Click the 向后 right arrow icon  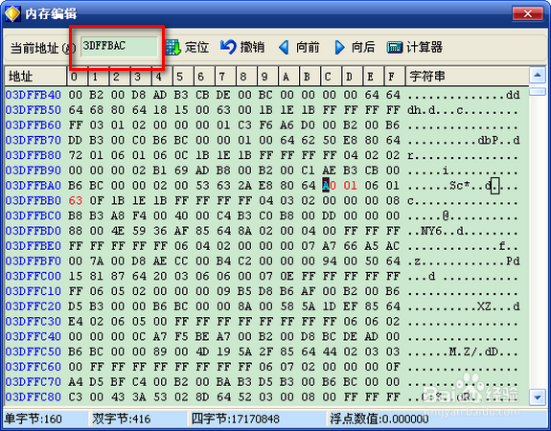(339, 47)
